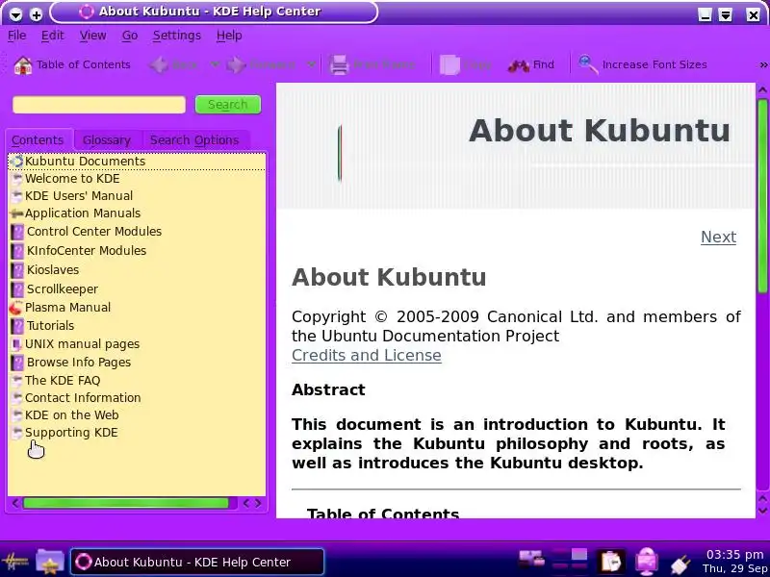Open the File menu

point(16,36)
